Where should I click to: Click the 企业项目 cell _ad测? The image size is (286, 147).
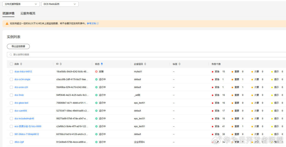point(137,95)
